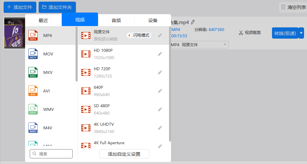Click the blue MP4 format label of the file

(176, 30)
